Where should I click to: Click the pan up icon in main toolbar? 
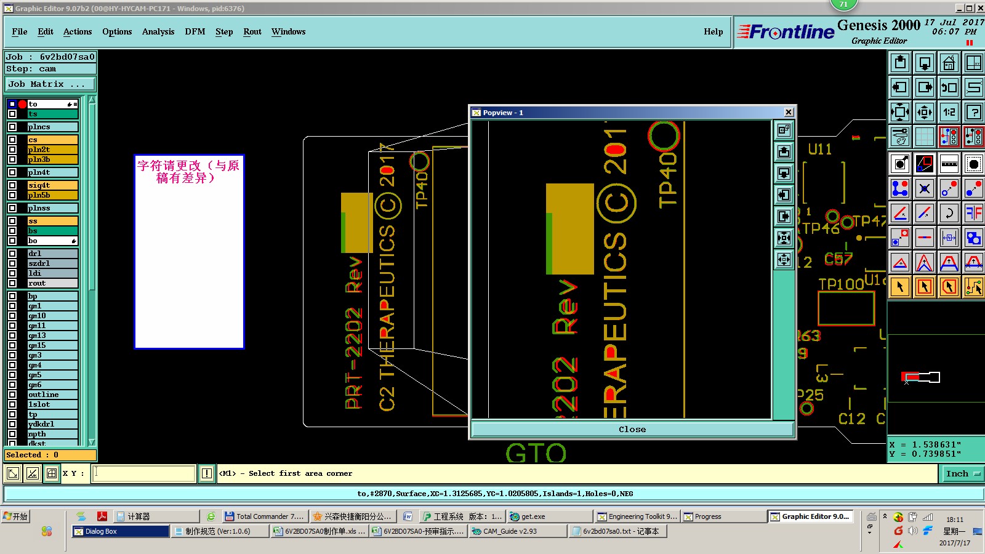(900, 63)
